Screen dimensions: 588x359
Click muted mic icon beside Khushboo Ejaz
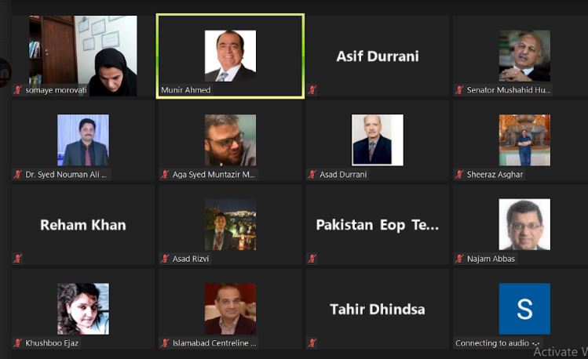[17, 343]
